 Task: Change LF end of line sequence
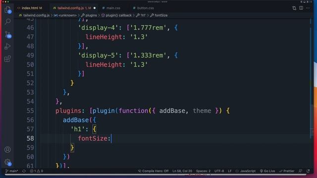click(x=230, y=171)
